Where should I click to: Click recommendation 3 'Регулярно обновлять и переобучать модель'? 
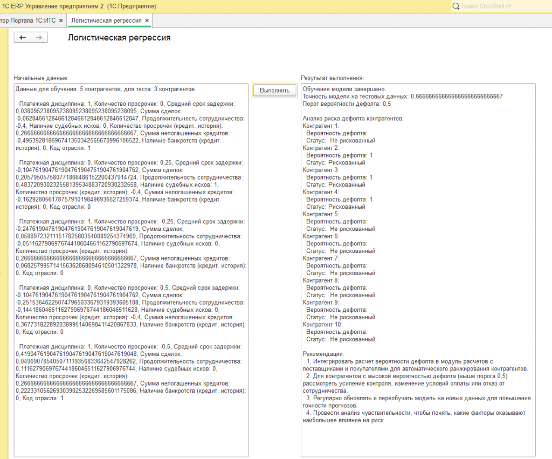pos(417,402)
